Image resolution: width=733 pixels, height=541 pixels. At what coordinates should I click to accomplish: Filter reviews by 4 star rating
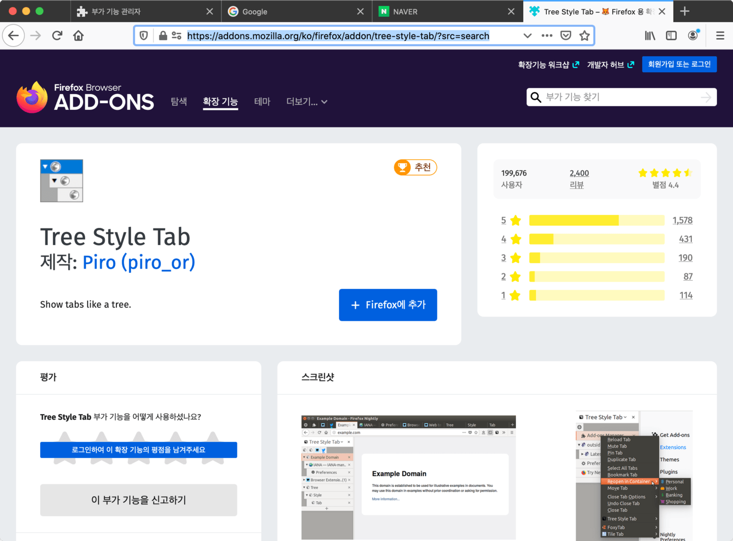(511, 239)
